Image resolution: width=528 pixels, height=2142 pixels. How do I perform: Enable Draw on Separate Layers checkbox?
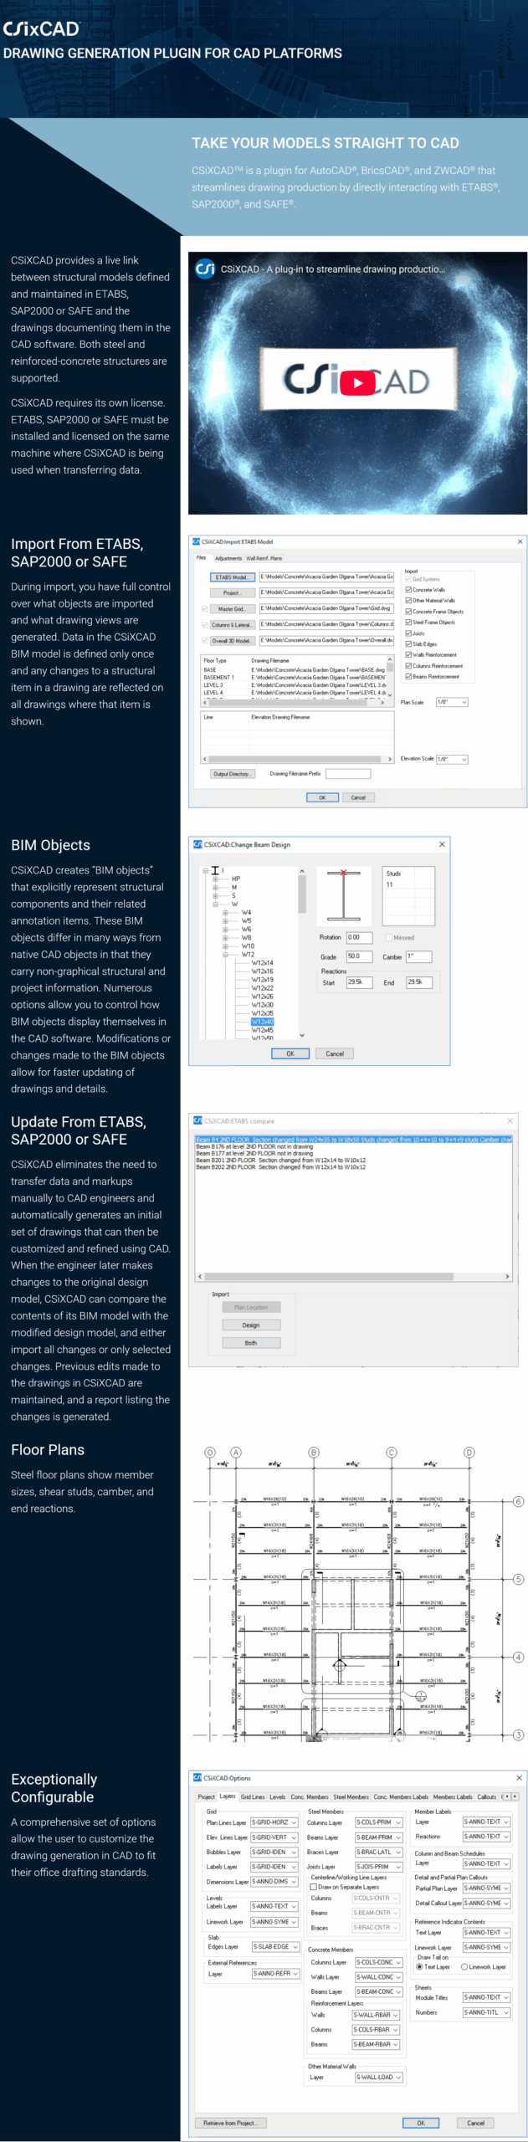(314, 1887)
